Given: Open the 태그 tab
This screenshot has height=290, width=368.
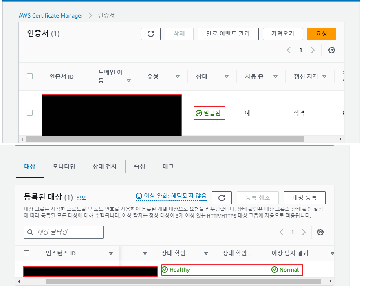Looking at the screenshot, I should 168,166.
